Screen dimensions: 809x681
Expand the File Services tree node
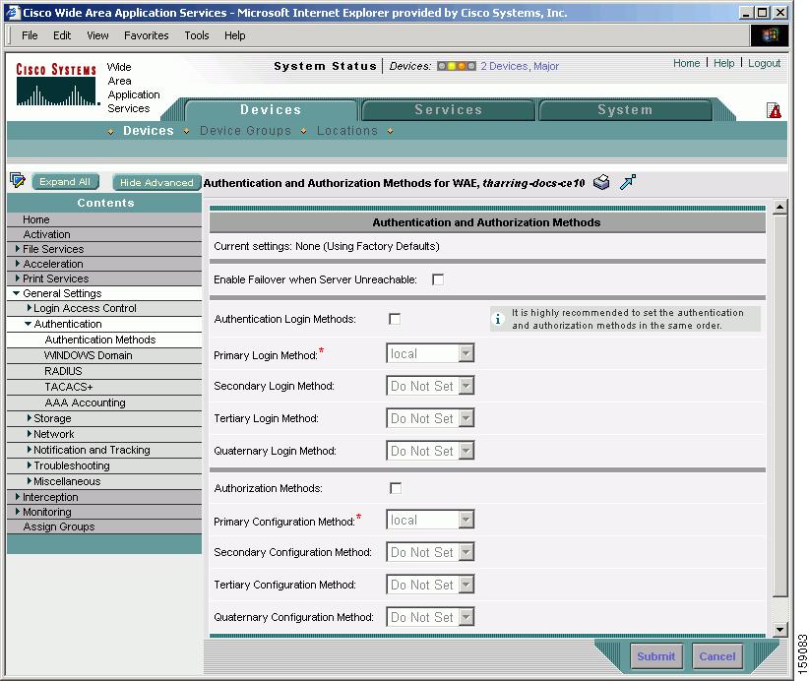18,249
